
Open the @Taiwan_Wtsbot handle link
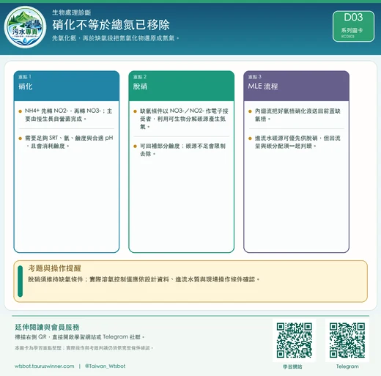(105, 366)
